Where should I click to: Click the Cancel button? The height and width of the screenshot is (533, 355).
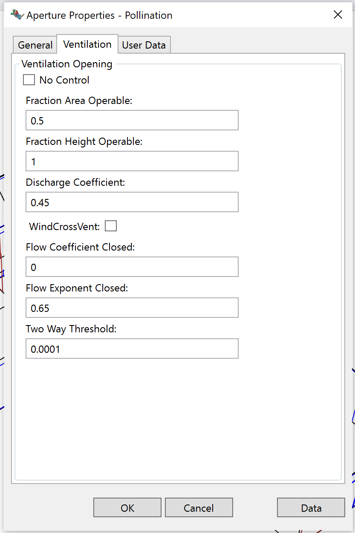pos(199,508)
